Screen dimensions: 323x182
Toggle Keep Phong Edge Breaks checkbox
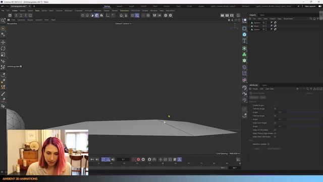click(275, 133)
